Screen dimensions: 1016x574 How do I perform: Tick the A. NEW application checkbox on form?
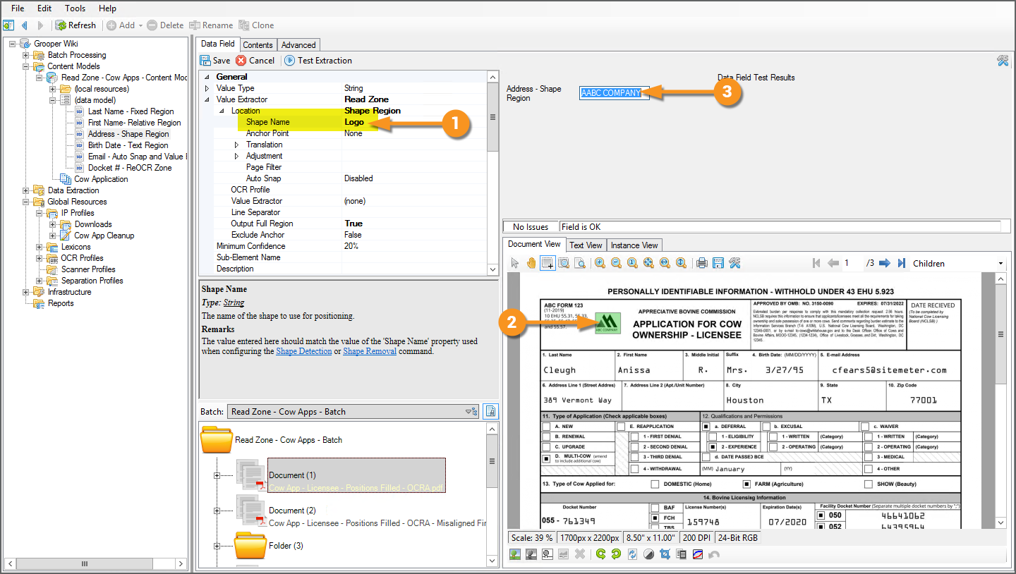[546, 427]
